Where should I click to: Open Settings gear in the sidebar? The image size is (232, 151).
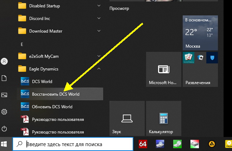tap(4, 112)
